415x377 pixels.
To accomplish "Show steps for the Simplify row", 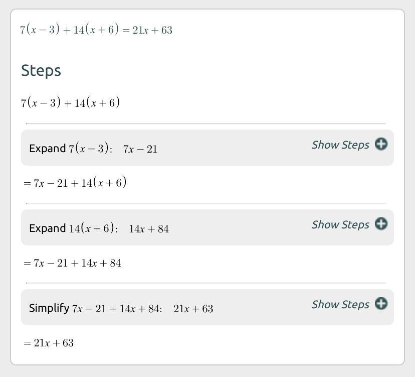I will coord(340,304).
